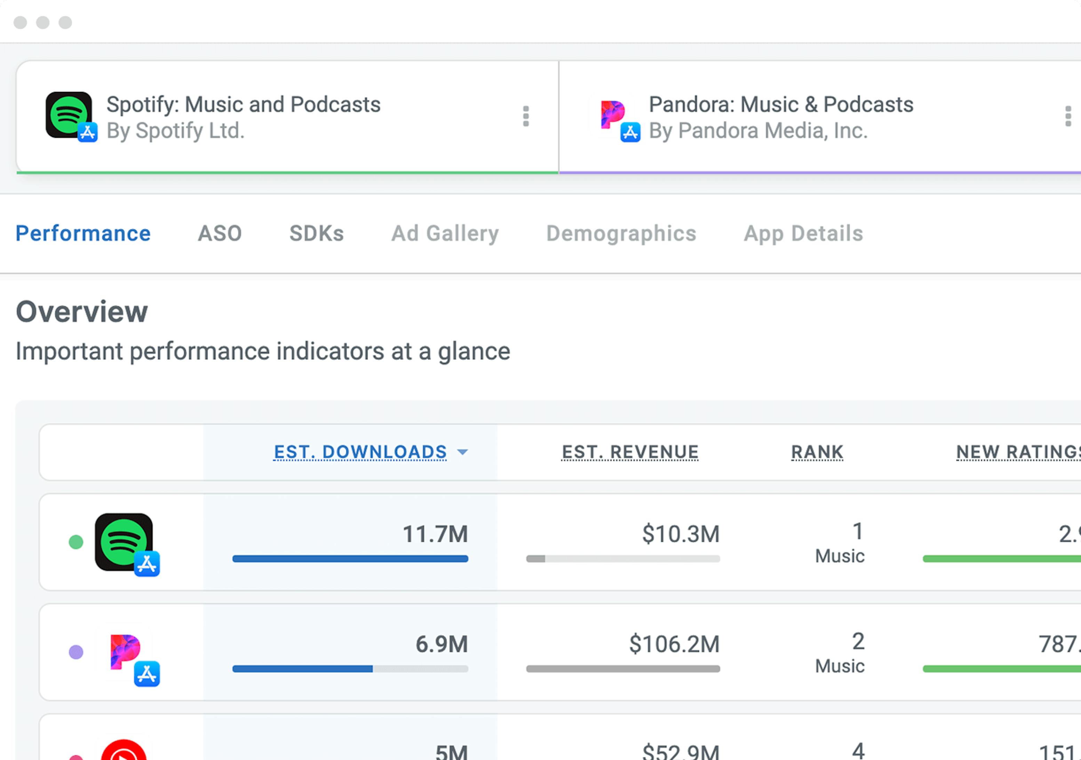Switch to the Performance tab
Image resolution: width=1081 pixels, height=760 pixels.
coord(83,234)
